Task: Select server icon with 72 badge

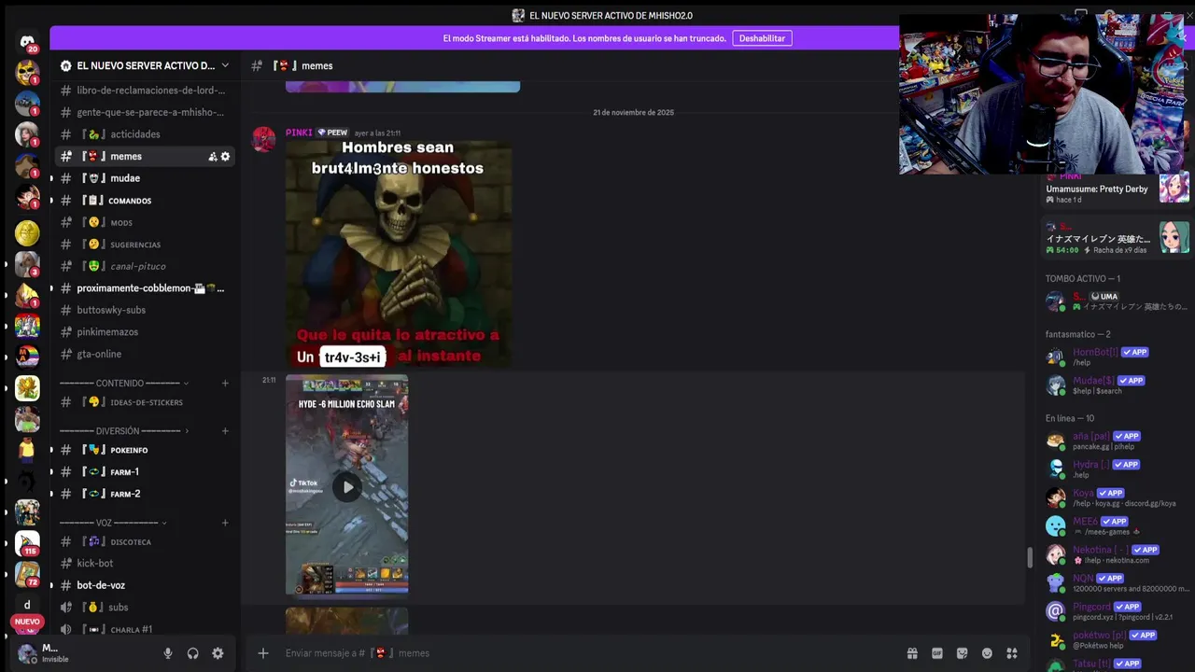Action: click(x=27, y=574)
